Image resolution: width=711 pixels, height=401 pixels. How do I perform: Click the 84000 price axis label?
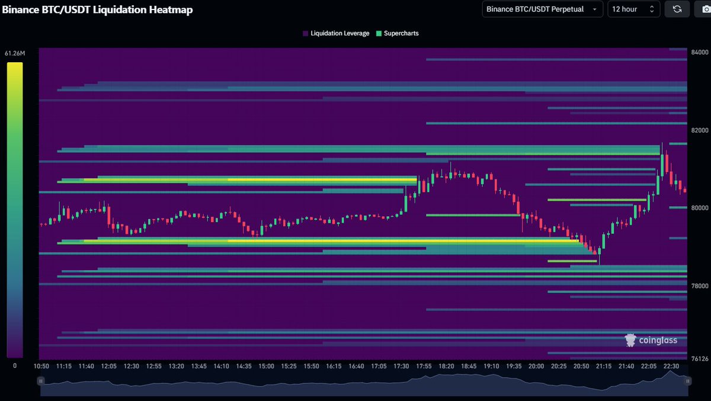(699, 52)
